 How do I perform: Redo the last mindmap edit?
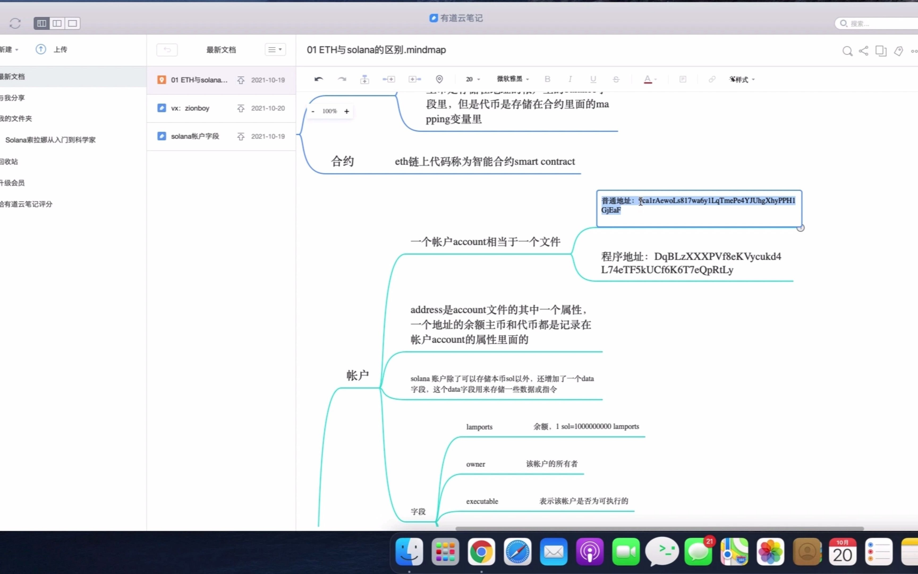342,79
